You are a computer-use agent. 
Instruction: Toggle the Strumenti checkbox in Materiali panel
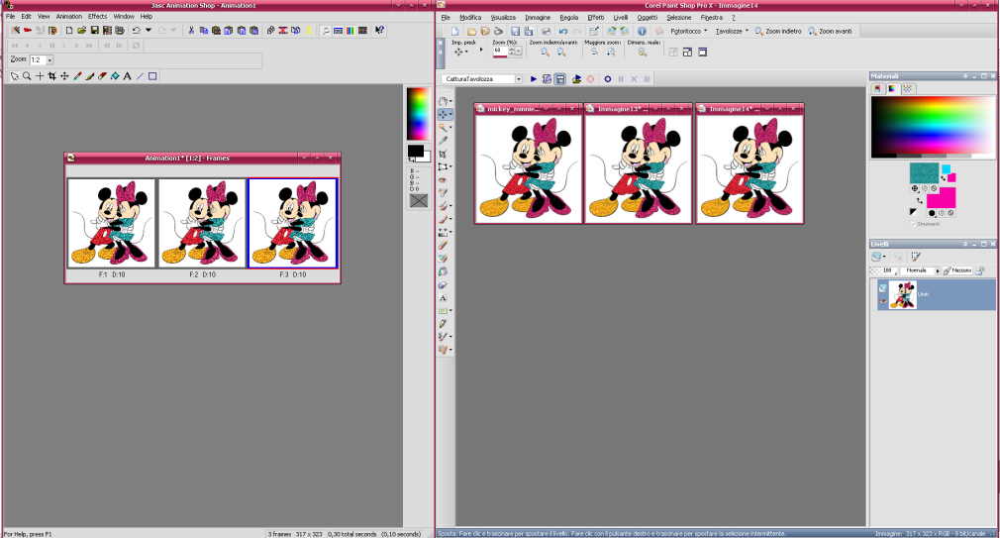pyautogui.click(x=913, y=224)
